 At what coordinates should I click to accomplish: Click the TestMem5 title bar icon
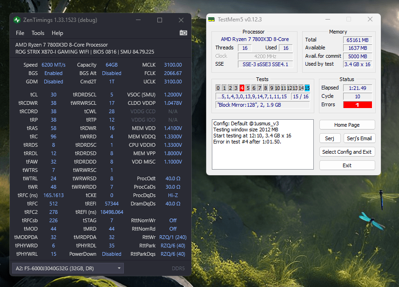[x=211, y=20]
